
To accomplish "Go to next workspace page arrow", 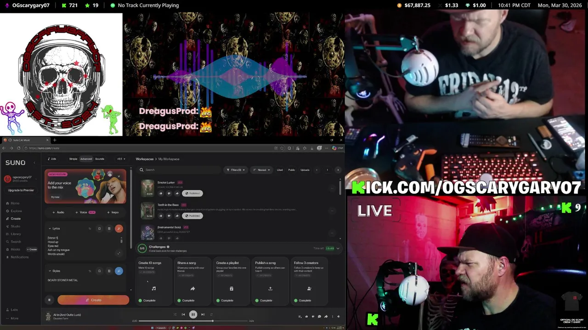I will 338,170.
